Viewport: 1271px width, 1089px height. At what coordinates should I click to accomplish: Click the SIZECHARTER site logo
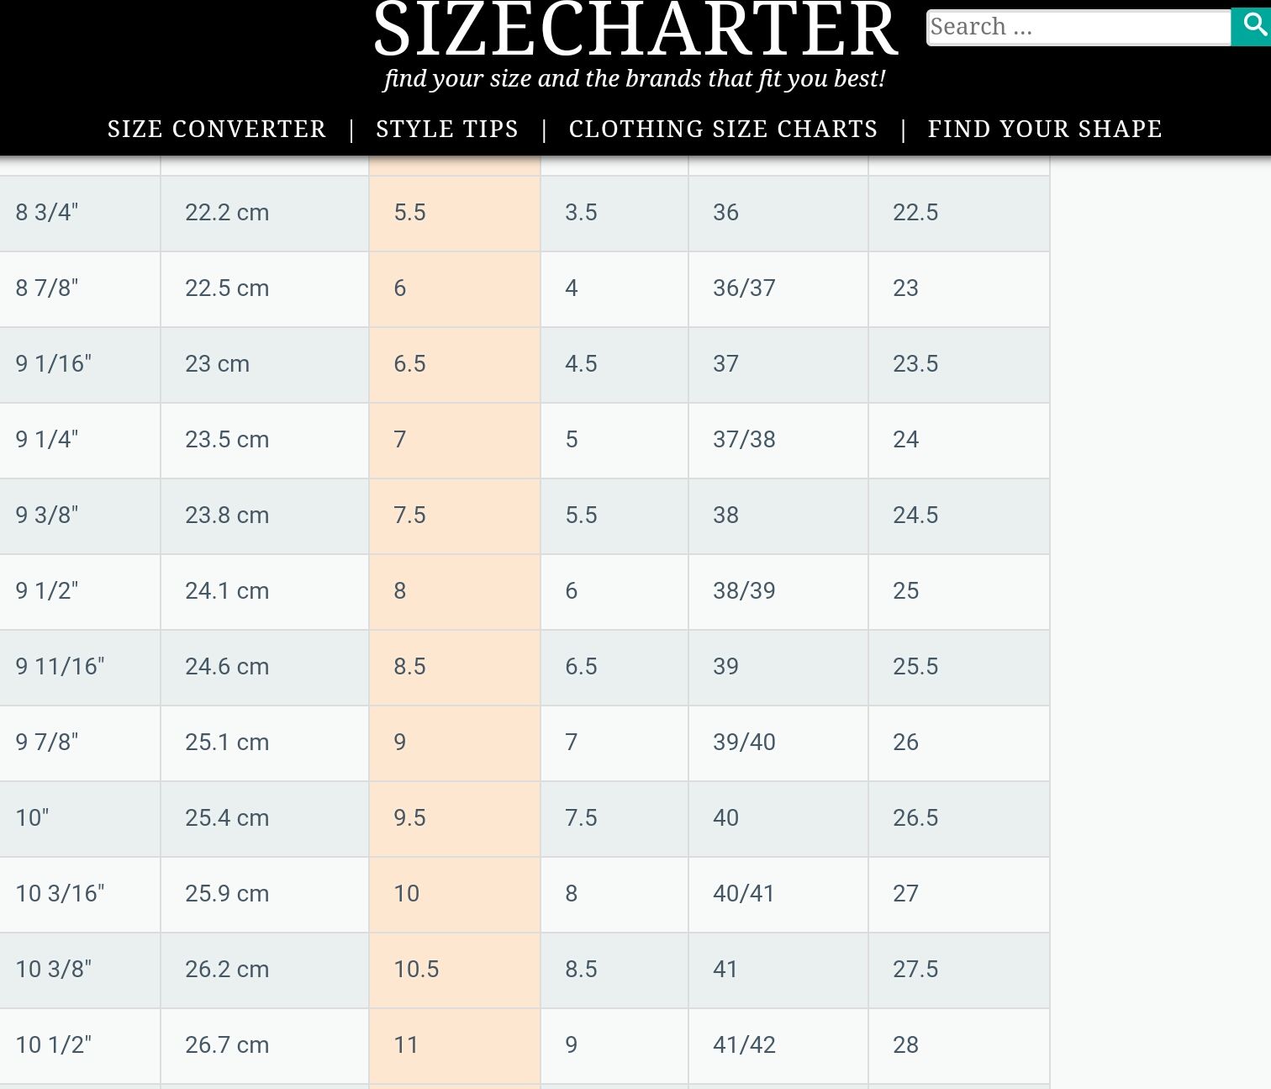pos(635,30)
